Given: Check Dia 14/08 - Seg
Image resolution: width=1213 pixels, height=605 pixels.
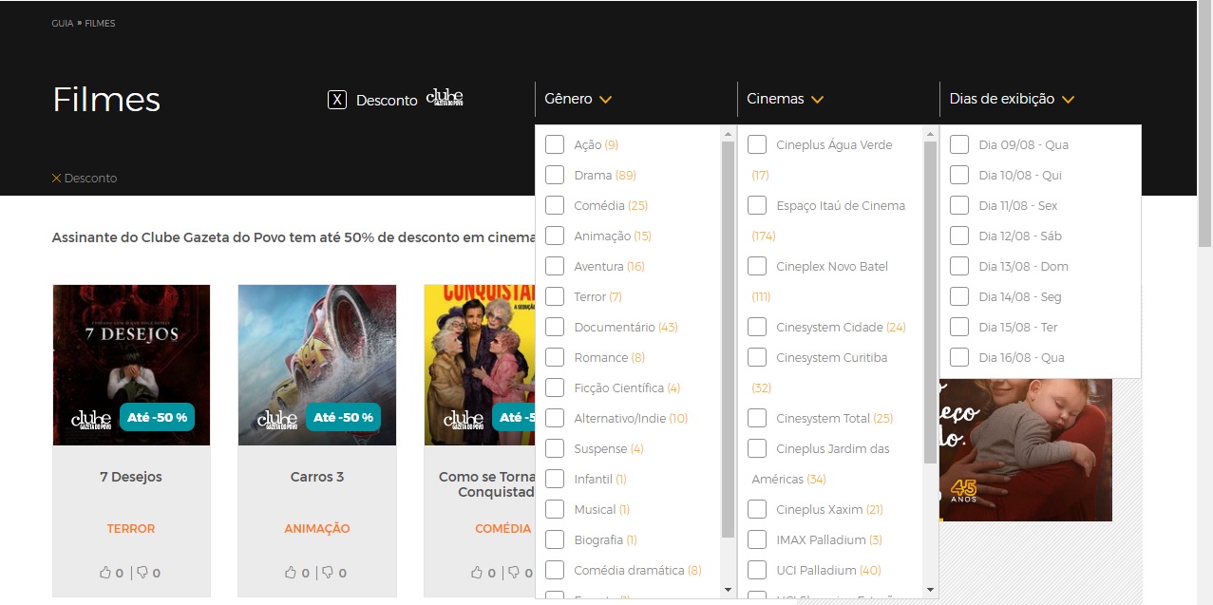Looking at the screenshot, I should pyautogui.click(x=959, y=296).
